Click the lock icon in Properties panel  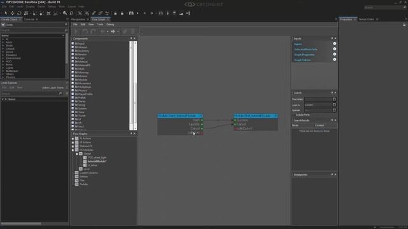pos(404,25)
